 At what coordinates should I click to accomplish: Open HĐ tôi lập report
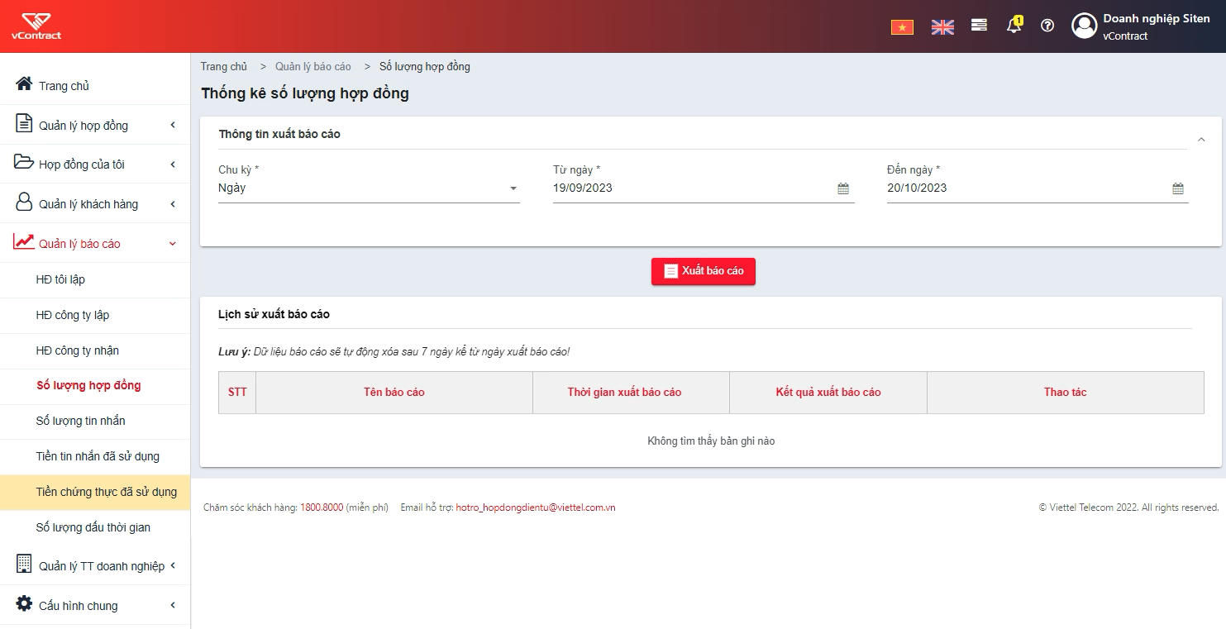click(95, 279)
